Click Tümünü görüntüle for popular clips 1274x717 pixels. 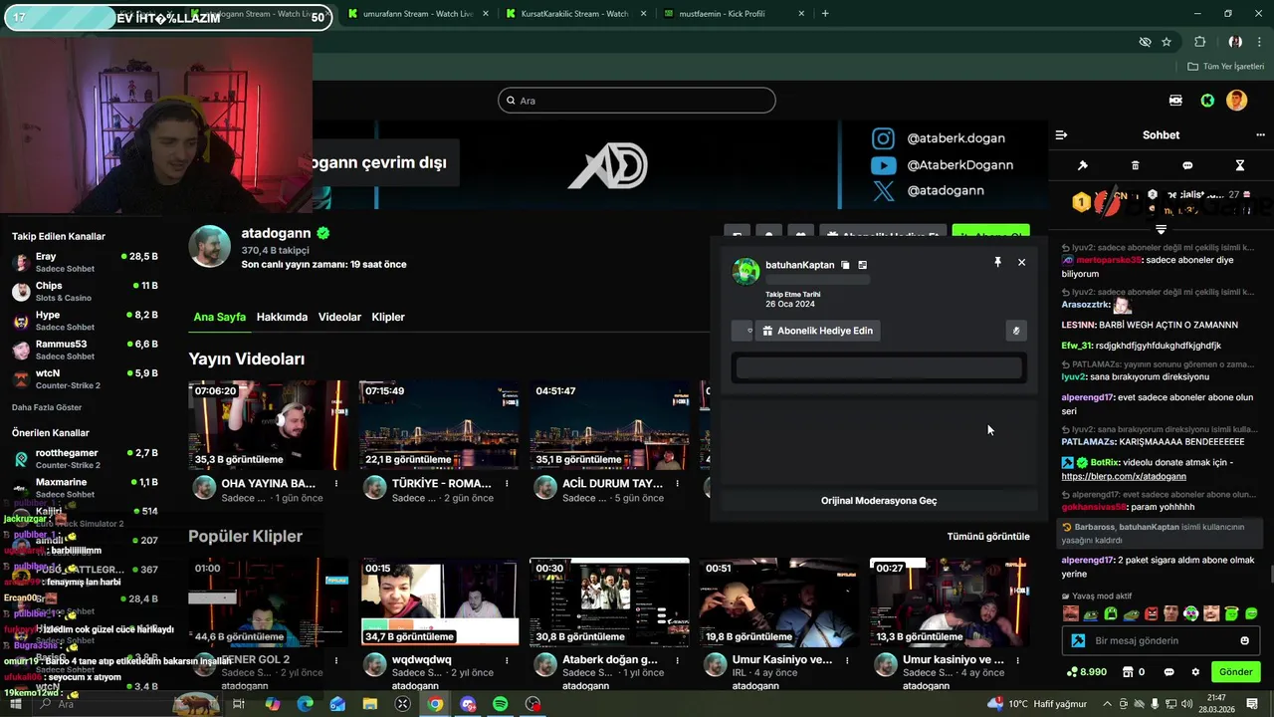point(988,536)
